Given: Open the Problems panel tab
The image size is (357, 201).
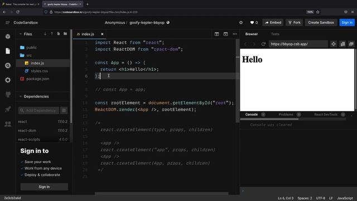Looking at the screenshot, I should coord(286,114).
